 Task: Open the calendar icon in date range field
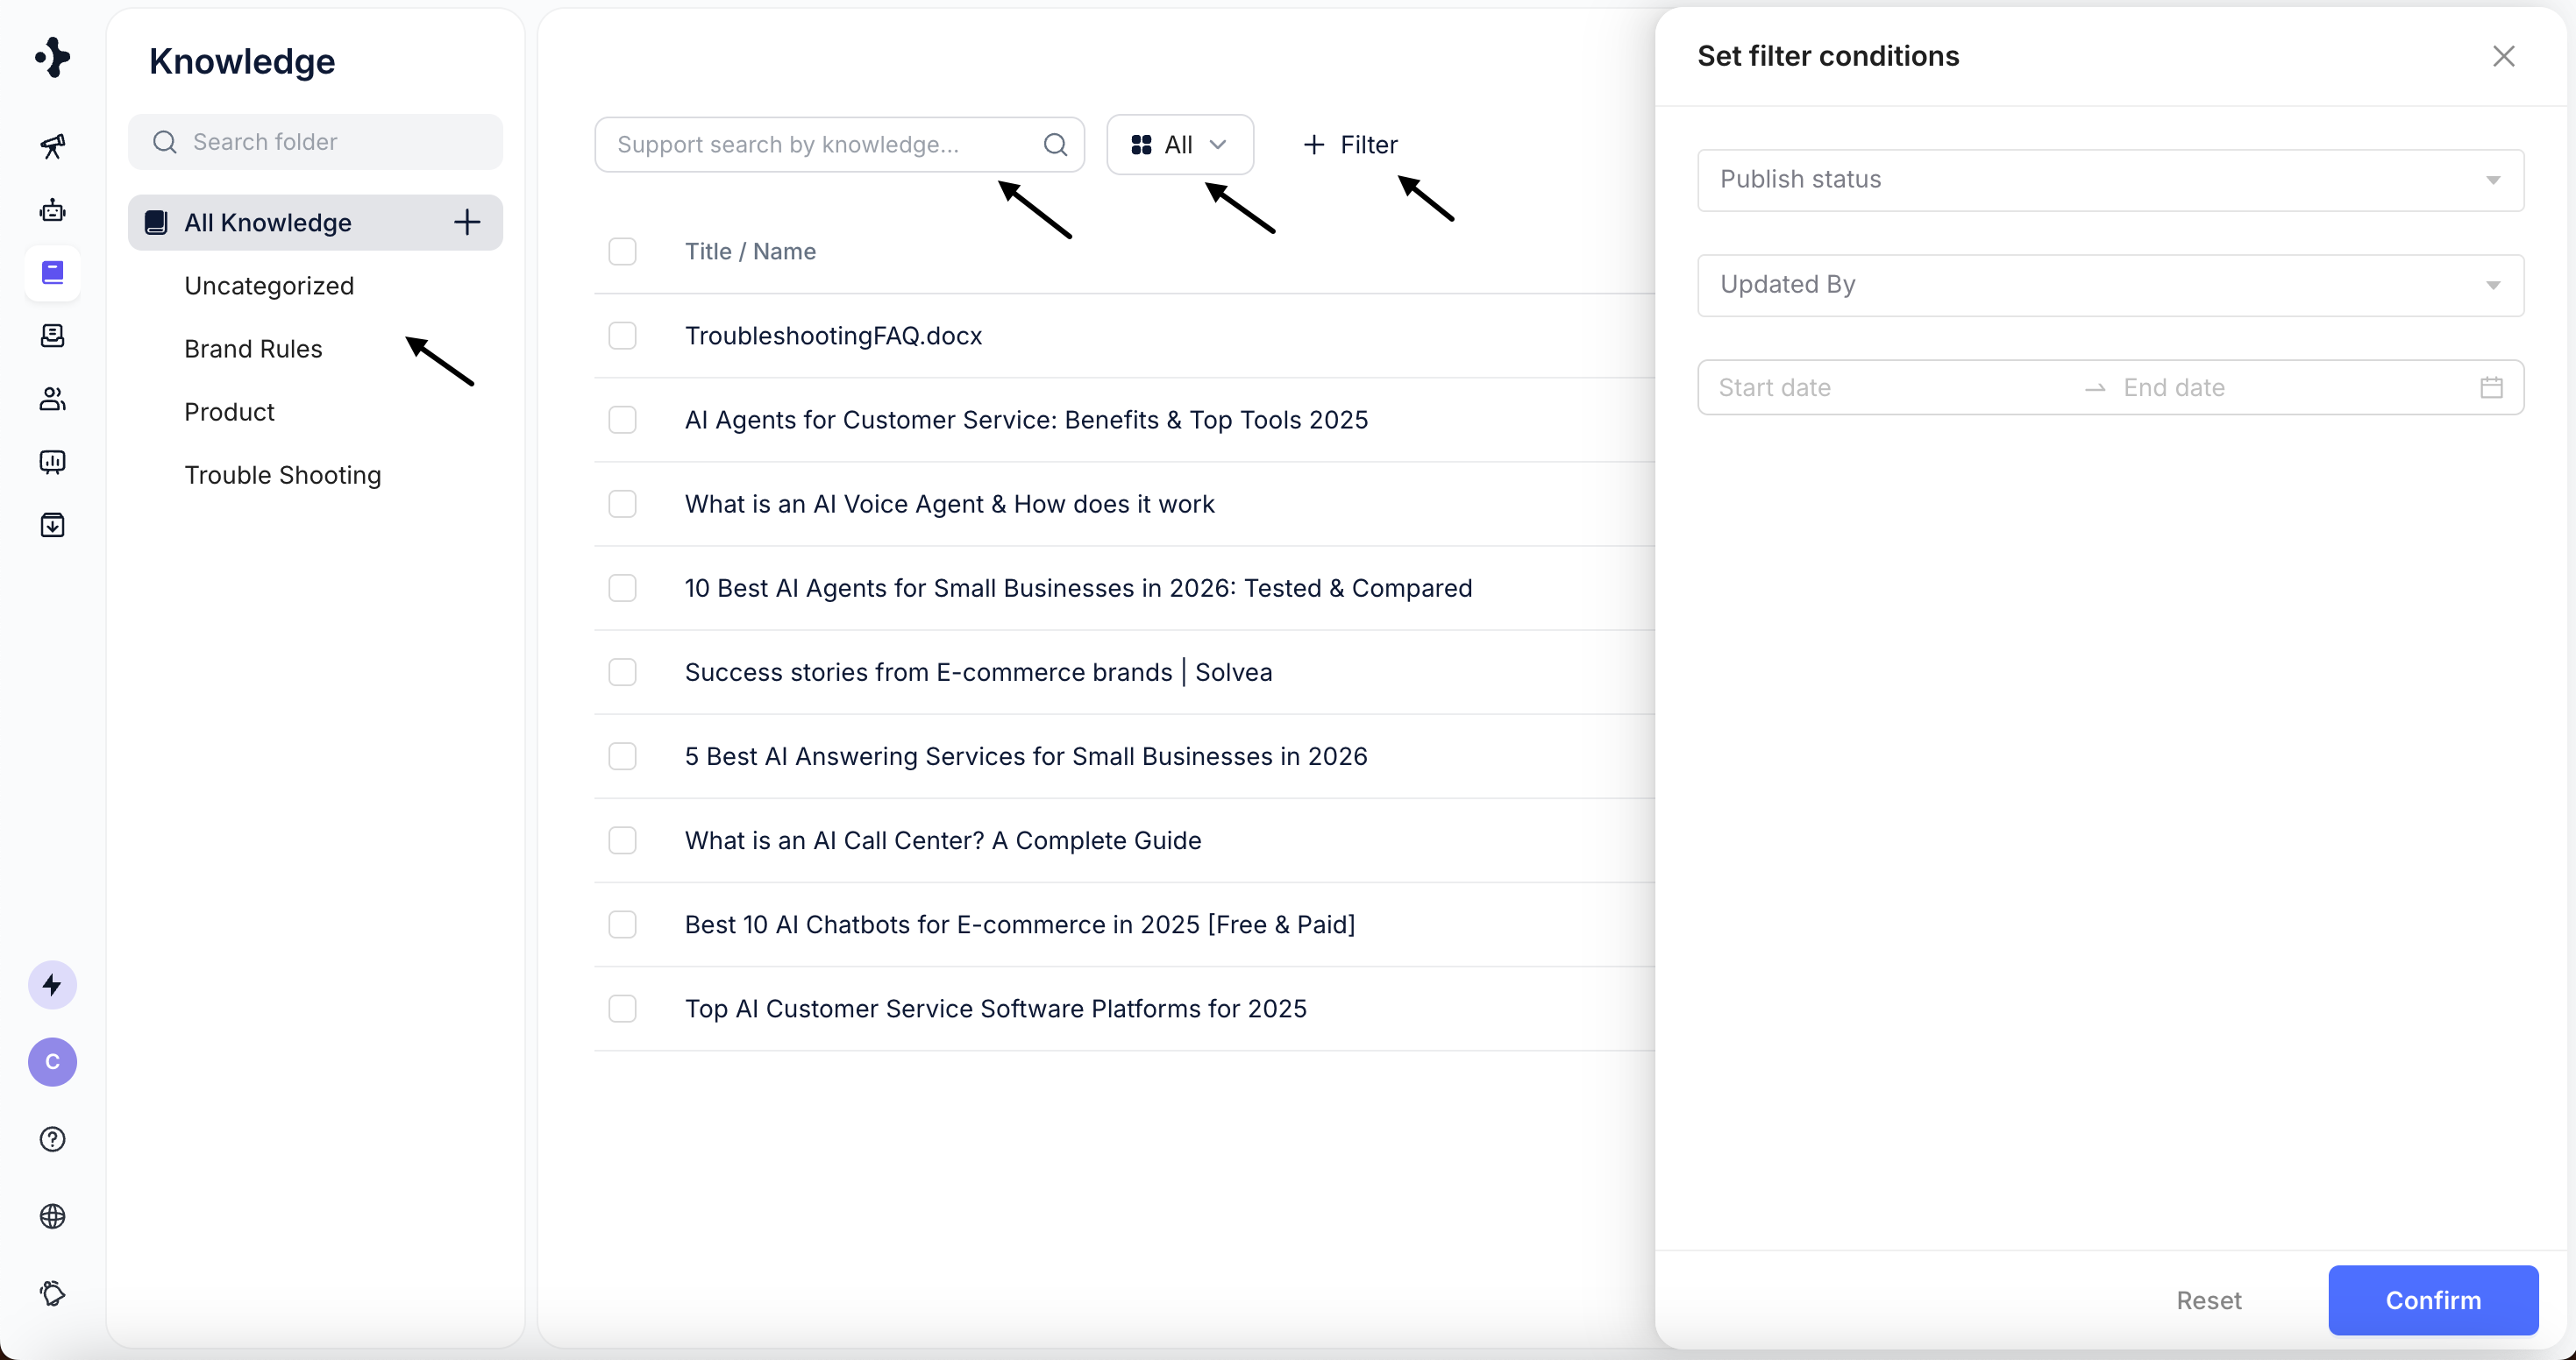(x=2491, y=387)
